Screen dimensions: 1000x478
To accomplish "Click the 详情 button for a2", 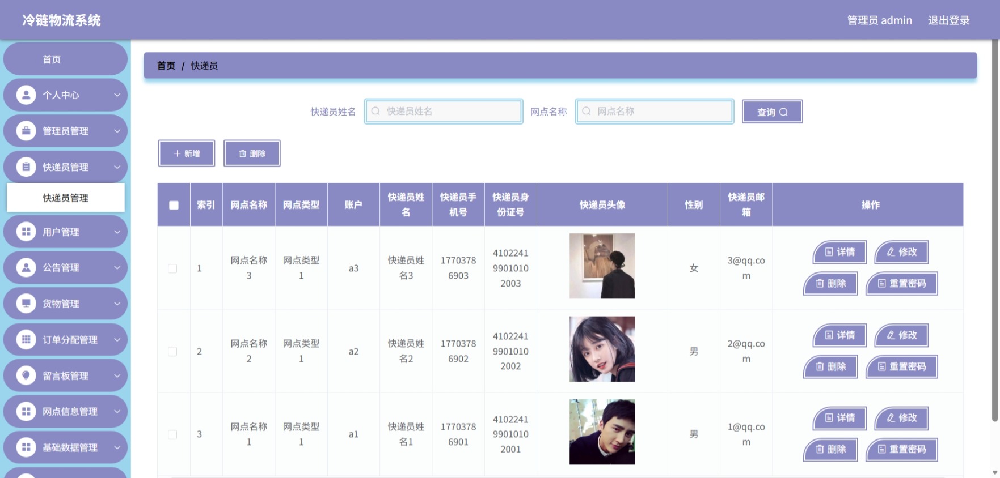I will [839, 335].
